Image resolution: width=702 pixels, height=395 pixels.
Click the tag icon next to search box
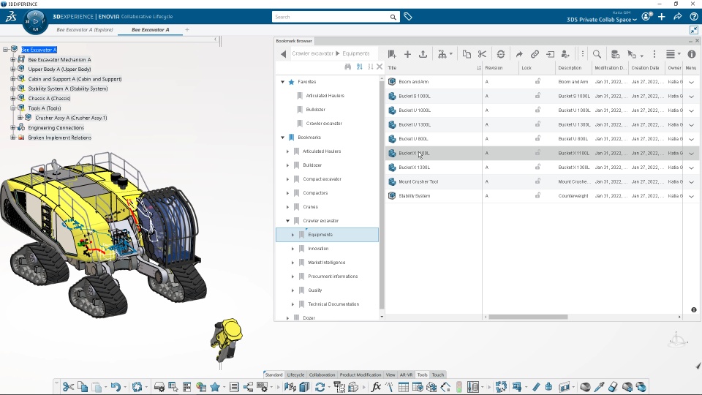click(x=408, y=17)
